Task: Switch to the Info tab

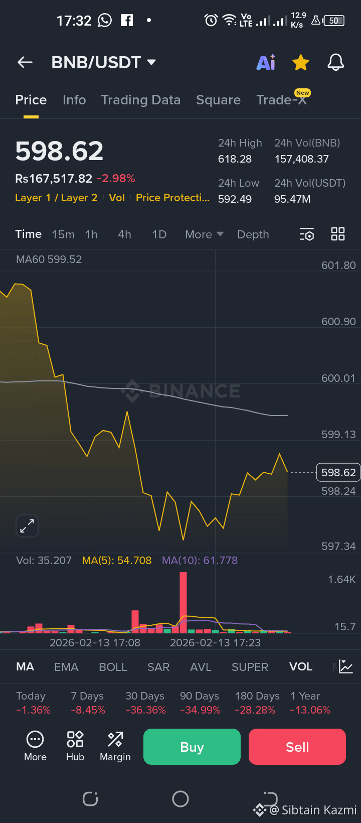Action: tap(74, 100)
